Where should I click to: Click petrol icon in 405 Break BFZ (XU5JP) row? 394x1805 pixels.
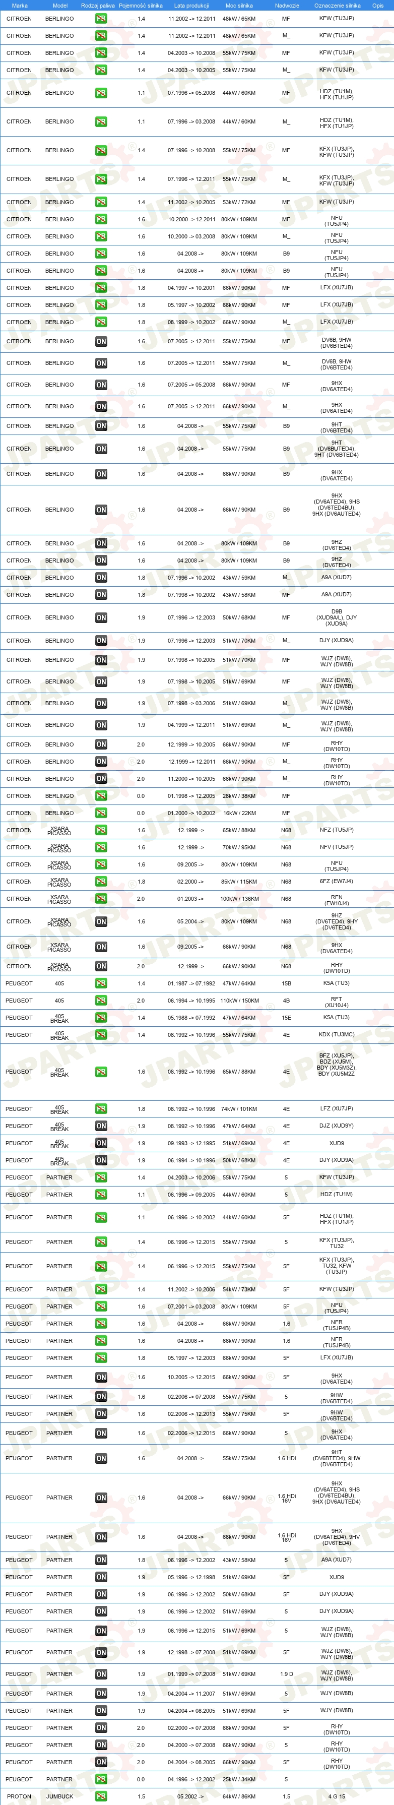point(101,1072)
